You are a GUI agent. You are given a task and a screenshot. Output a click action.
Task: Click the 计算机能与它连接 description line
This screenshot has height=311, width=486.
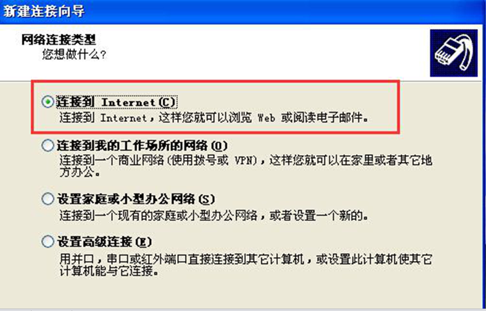(109, 272)
